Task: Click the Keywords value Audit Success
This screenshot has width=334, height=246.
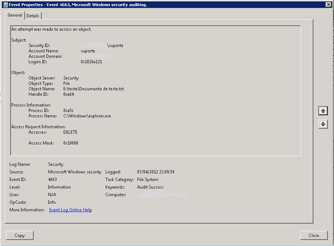Action: [150, 187]
